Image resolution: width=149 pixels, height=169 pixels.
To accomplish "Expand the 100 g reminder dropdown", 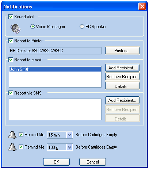I will coord(69,147).
